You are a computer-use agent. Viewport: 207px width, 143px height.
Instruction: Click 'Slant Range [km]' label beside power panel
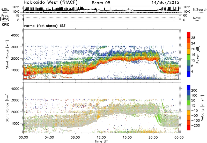7,54
